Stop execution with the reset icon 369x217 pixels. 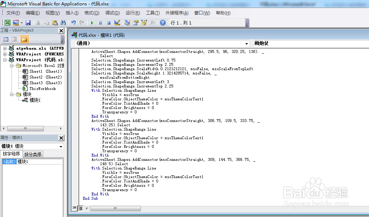[109, 23]
